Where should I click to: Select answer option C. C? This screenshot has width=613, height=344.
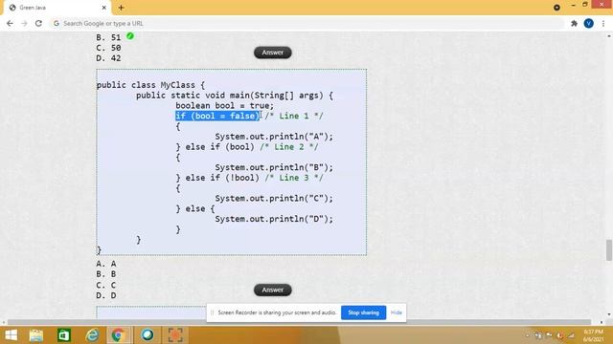pos(106,285)
